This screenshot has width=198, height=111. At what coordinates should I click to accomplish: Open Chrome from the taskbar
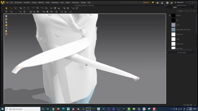(x=53, y=109)
